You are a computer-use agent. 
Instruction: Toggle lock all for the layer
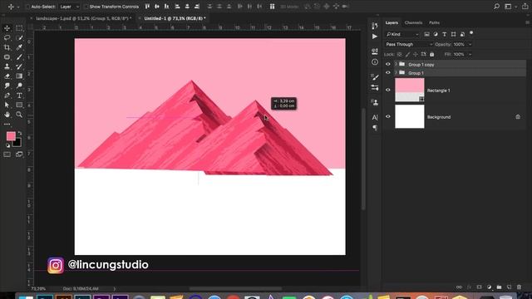[x=432, y=54]
